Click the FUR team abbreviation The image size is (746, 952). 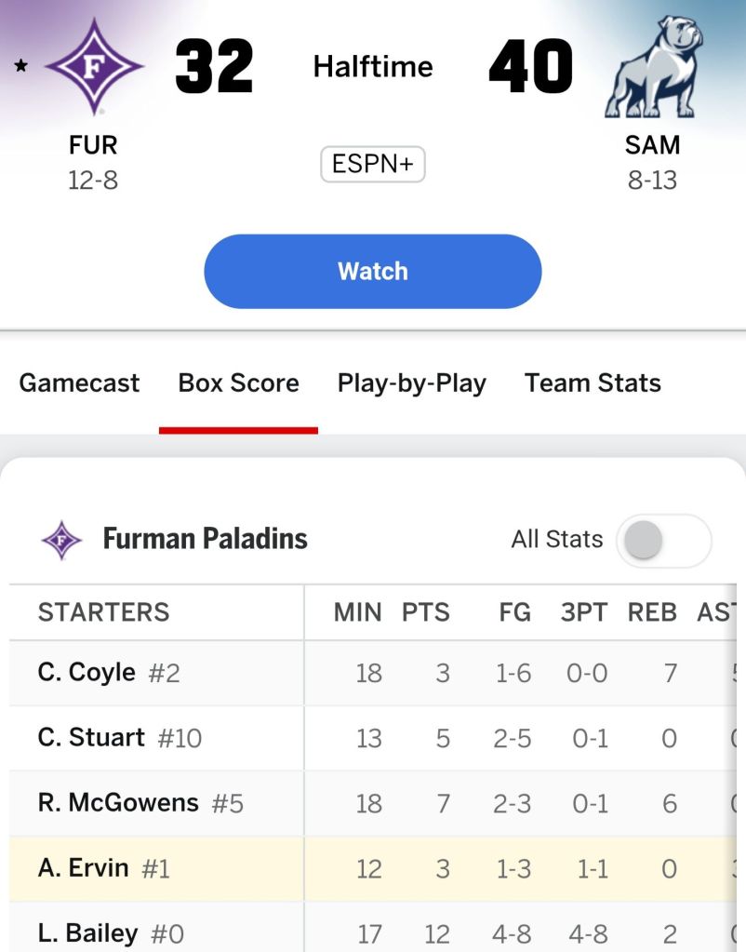(x=93, y=145)
